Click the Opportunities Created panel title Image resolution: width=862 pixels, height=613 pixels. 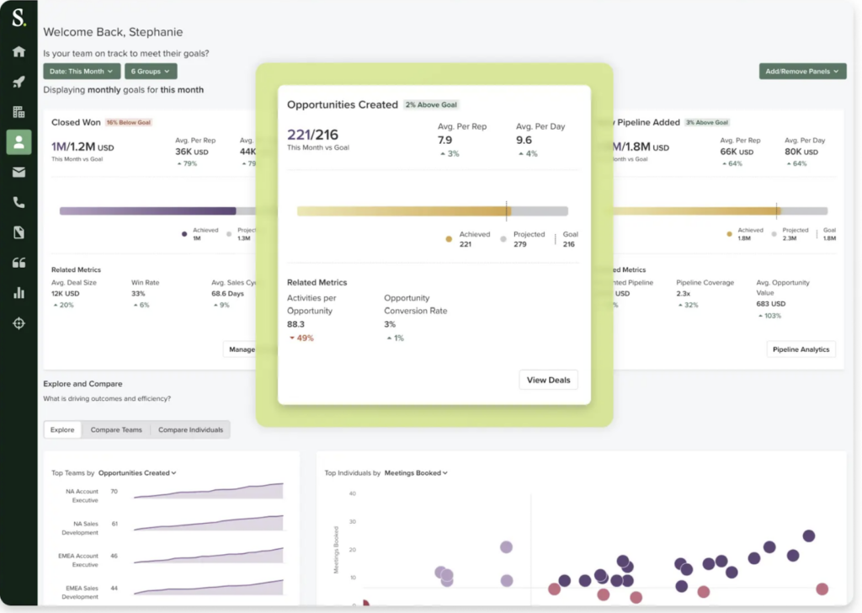pyautogui.click(x=342, y=104)
